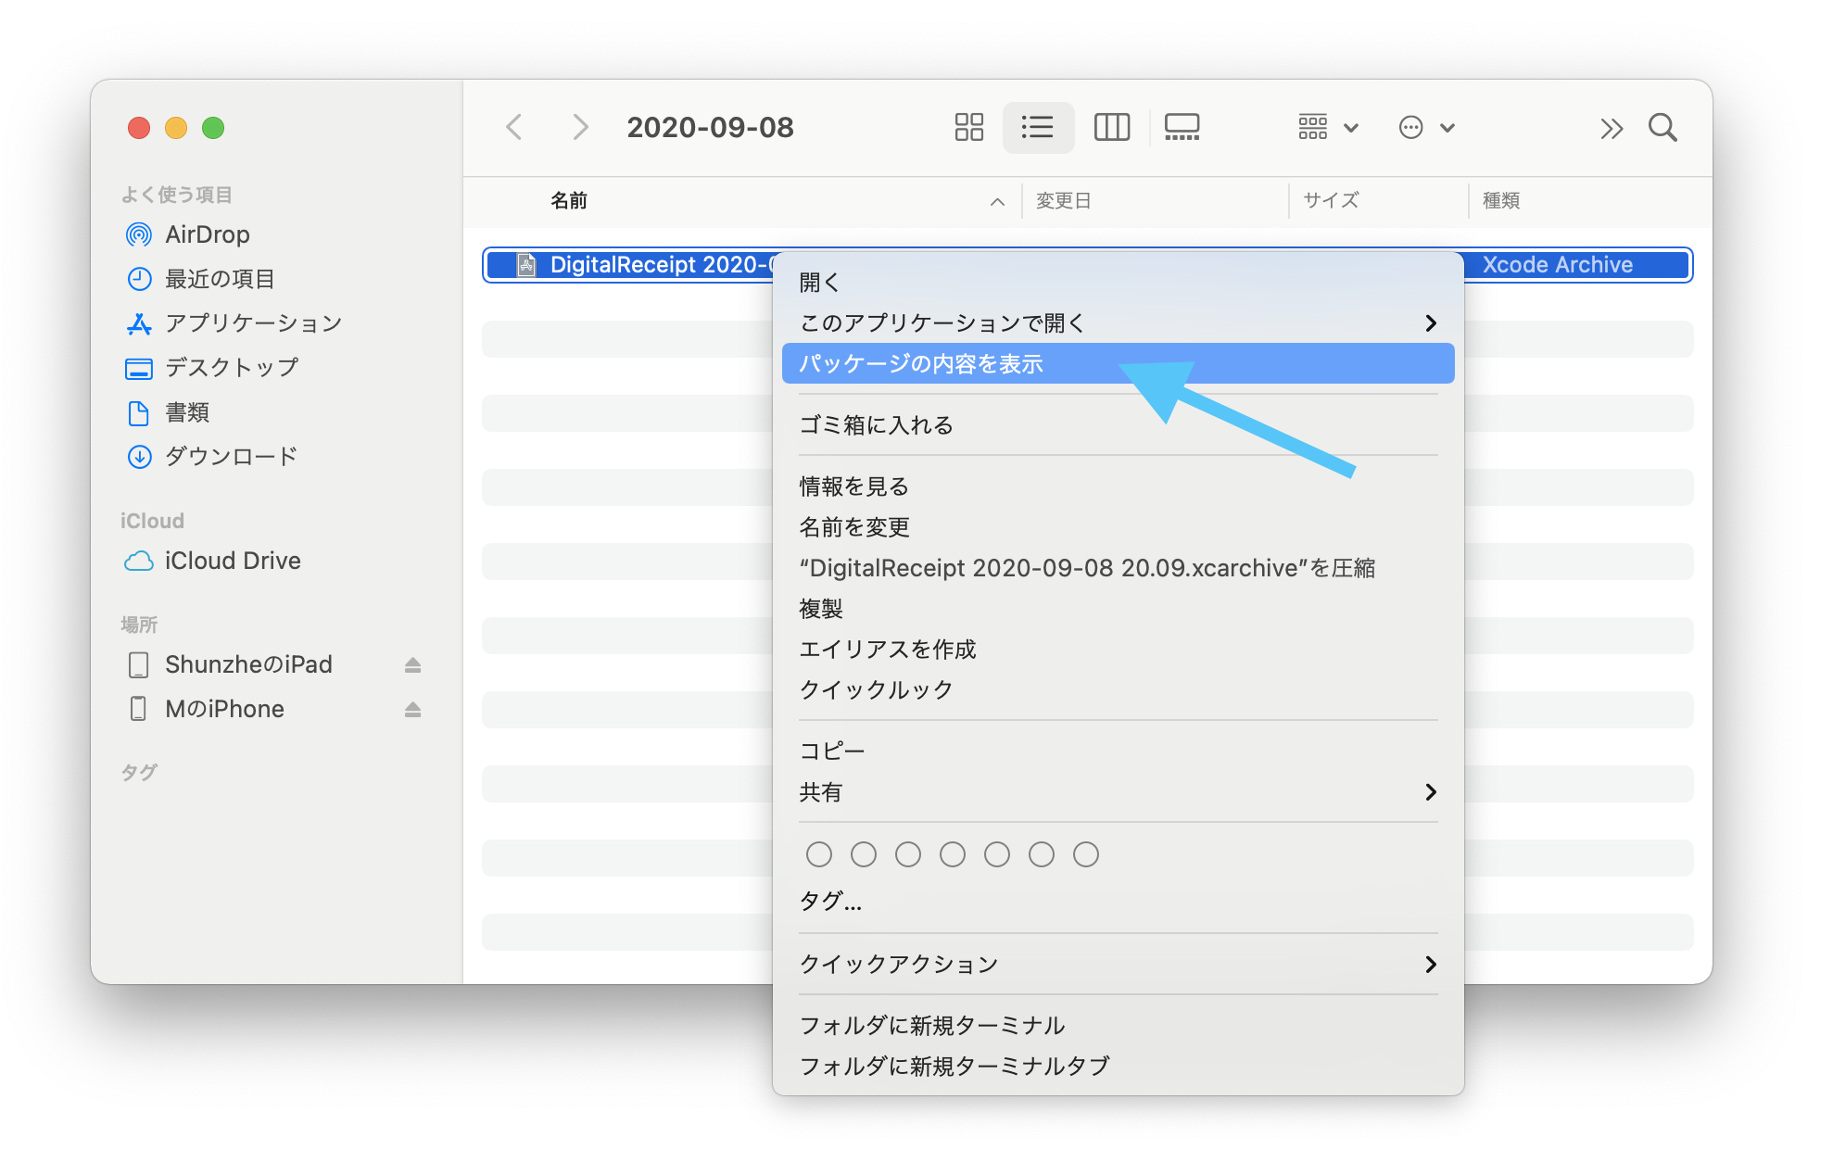1833x1162 pixels.
Task: Choose タグ... menu item
Action: tap(1118, 901)
